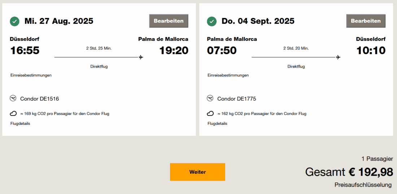This screenshot has height=194, width=397.
Task: Expand Flugdetails for flight DE1775
Action: pyautogui.click(x=217, y=124)
